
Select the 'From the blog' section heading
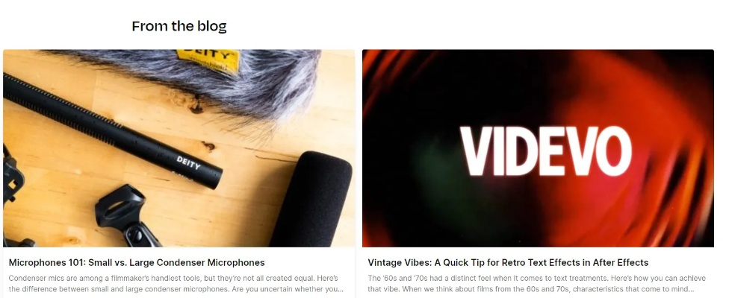[x=179, y=26]
